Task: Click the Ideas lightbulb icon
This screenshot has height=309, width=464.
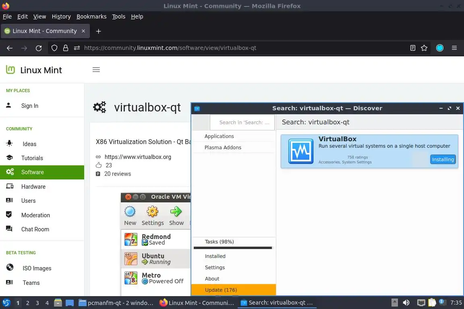Action: (10, 143)
